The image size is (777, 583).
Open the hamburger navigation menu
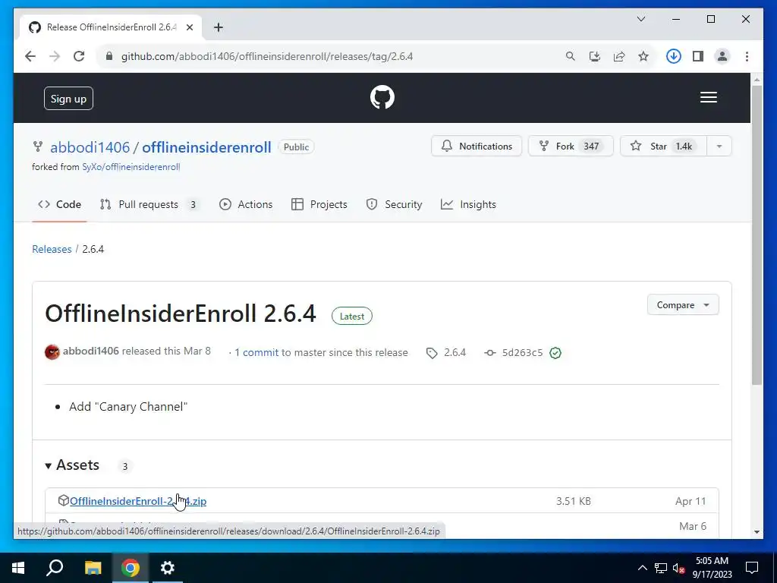coord(708,97)
